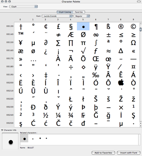The width and height of the screenshot is (142, 156).
Task: Open the Lucida Grande font dropdown
Action: click(x=57, y=16)
